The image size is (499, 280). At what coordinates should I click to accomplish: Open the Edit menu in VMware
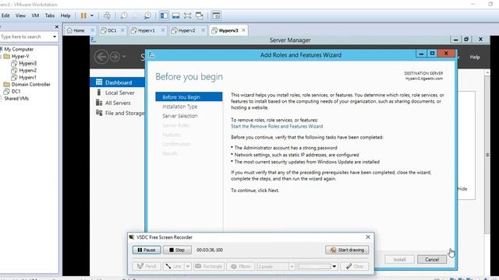(x=5, y=16)
